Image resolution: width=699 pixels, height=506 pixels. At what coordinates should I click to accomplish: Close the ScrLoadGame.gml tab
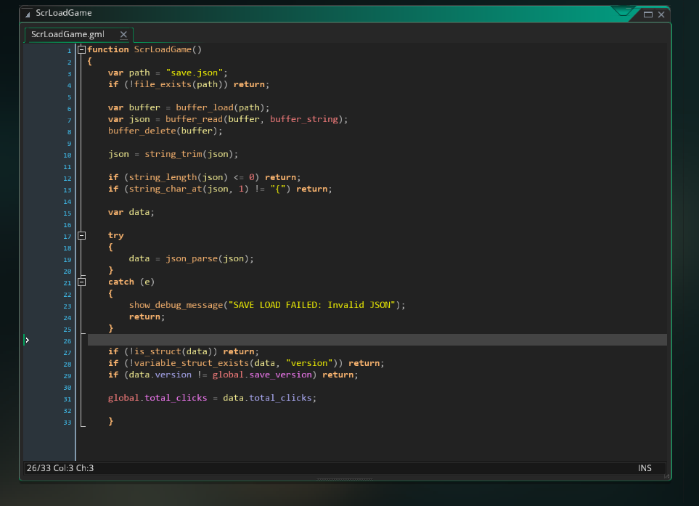[x=123, y=34]
